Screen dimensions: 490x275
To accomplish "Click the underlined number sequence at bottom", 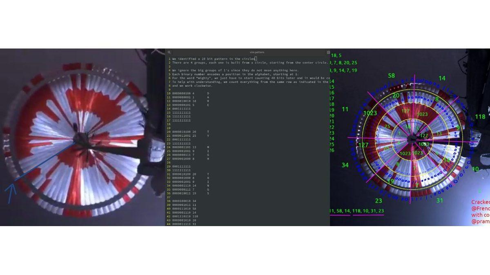I will click(x=357, y=211).
